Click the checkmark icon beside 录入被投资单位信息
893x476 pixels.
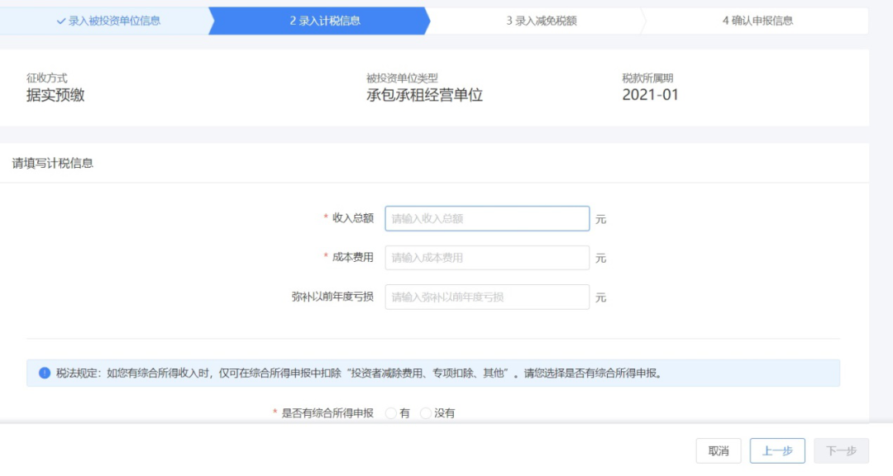(x=61, y=21)
